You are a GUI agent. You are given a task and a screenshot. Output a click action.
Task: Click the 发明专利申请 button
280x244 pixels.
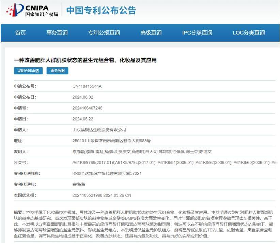pos(28,71)
